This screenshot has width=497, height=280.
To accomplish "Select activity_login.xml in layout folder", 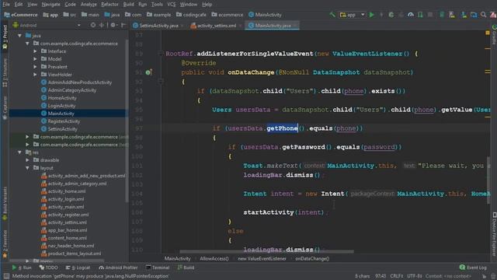I will pos(66,199).
